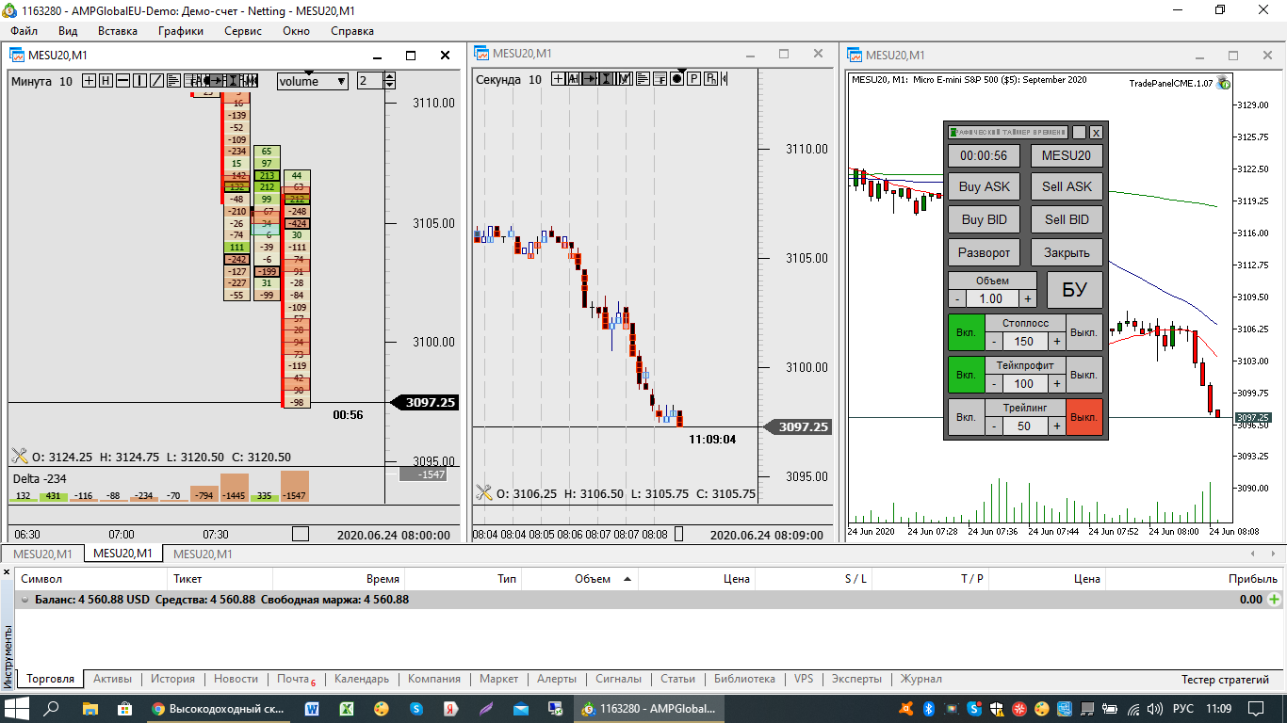Open the Yandex browser from the taskbar

coord(451,708)
